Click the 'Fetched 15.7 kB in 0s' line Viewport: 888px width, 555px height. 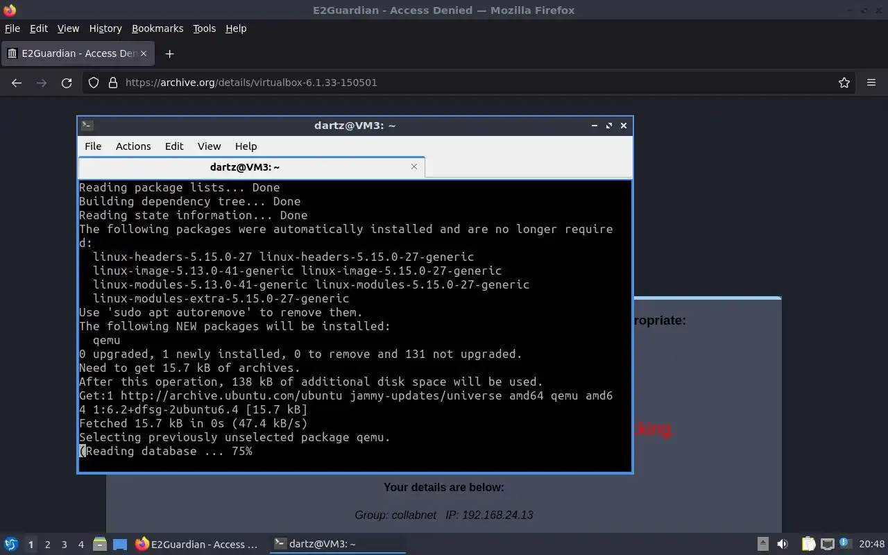point(193,423)
